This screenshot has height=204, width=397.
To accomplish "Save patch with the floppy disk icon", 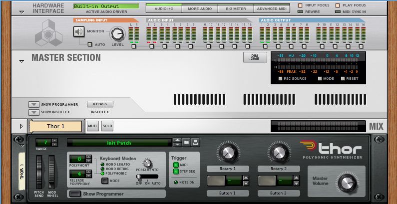I will [195, 142].
